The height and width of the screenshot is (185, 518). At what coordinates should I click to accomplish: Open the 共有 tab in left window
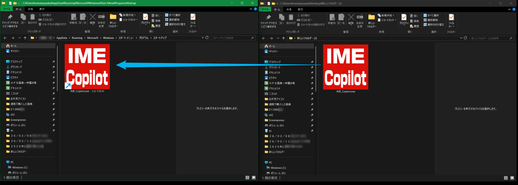[x=30, y=9]
